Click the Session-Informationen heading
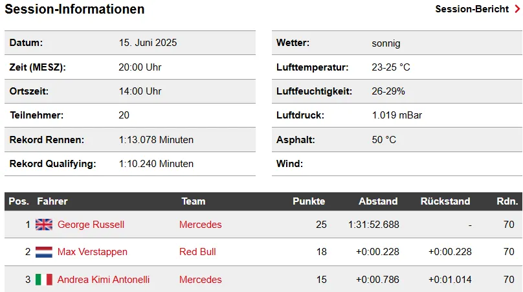Viewport: 523px width, 292px height. [x=74, y=9]
